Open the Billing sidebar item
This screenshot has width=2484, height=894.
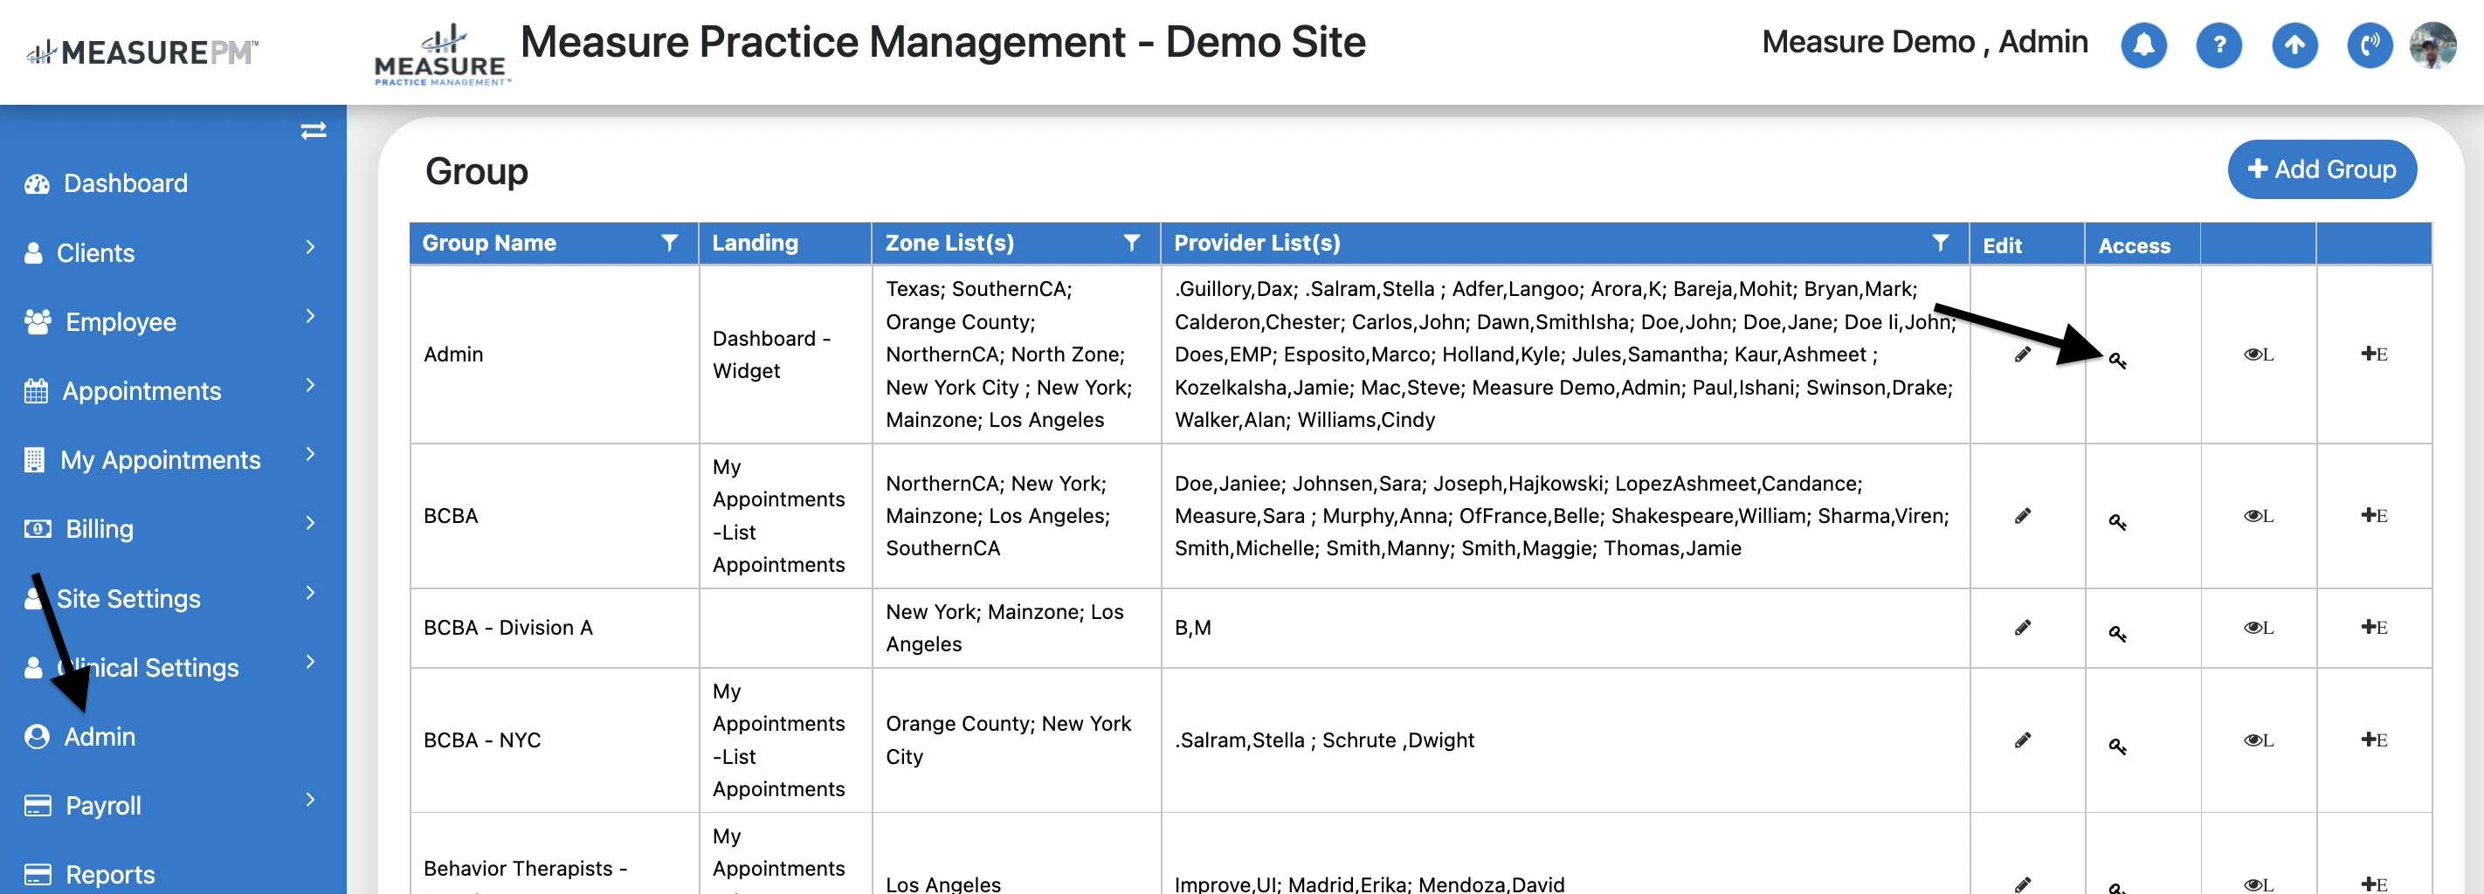pos(100,530)
